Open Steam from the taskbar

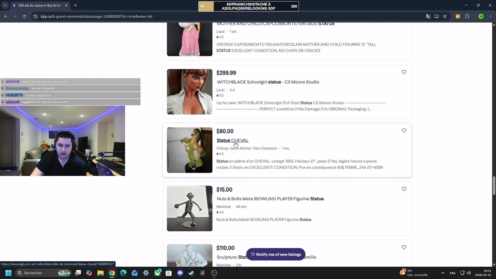tap(191, 273)
